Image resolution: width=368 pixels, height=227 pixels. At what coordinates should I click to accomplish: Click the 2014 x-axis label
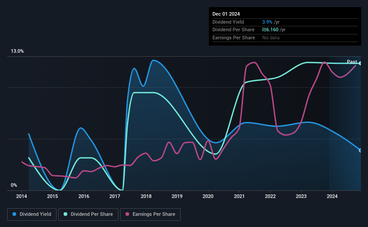click(x=22, y=196)
